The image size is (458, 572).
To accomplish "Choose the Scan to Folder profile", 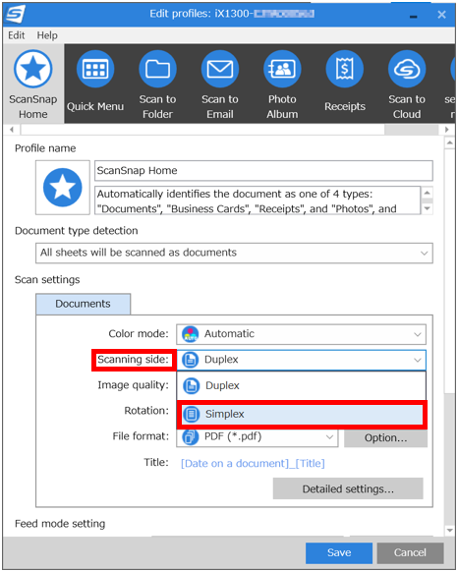I will 157,84.
